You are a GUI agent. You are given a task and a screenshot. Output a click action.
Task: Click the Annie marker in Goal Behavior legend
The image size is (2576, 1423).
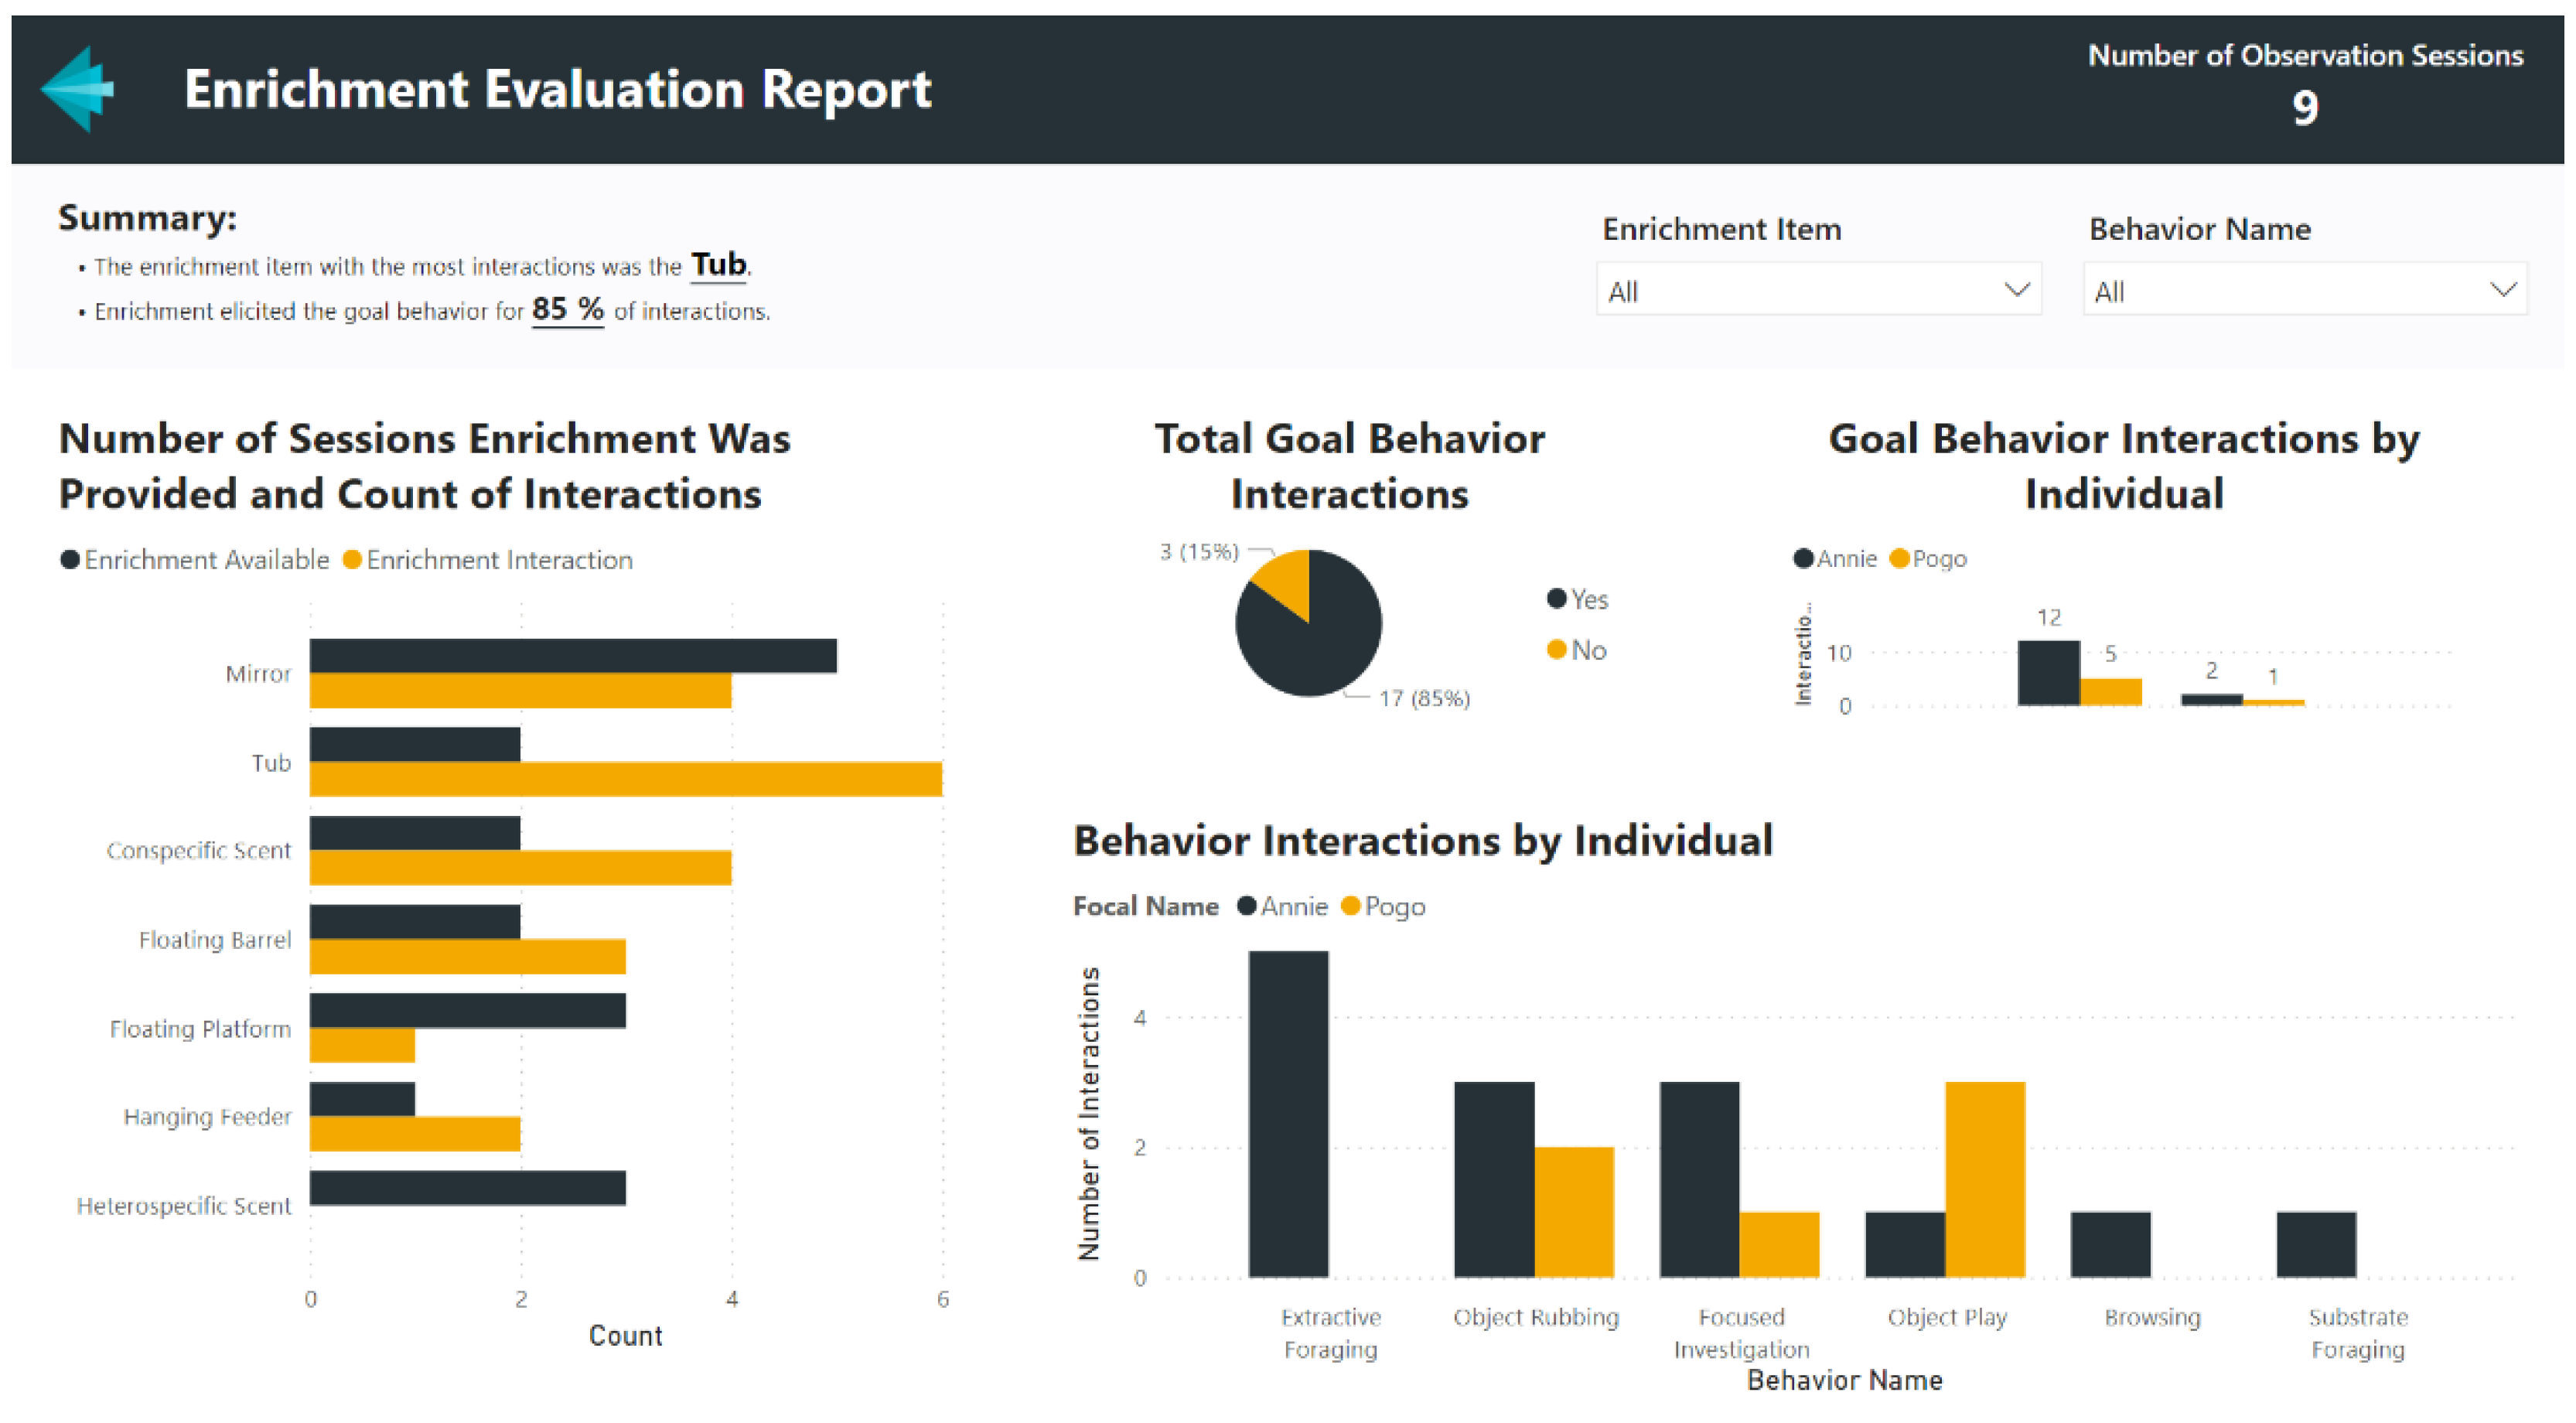(x=1803, y=559)
